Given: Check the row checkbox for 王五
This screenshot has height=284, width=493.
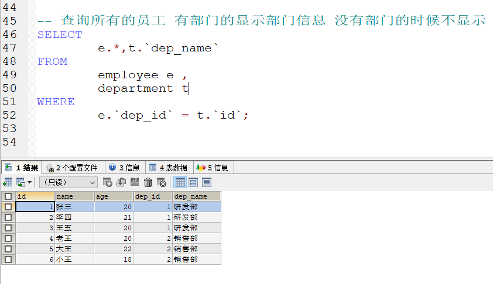Looking at the screenshot, I should [x=8, y=228].
